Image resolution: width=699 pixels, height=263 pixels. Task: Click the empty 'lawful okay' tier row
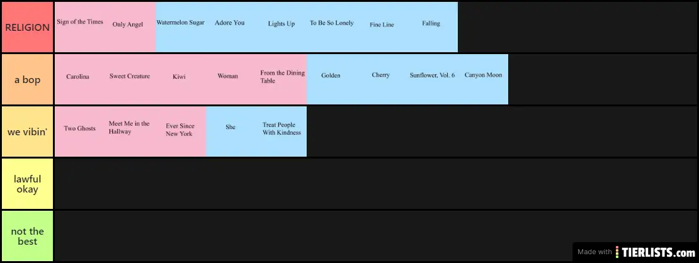376,184
